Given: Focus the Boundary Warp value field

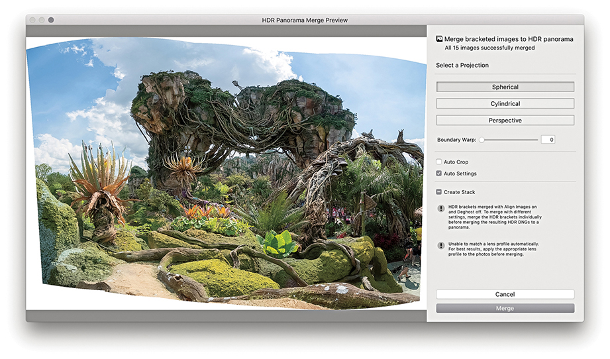Looking at the screenshot, I should click(x=548, y=140).
